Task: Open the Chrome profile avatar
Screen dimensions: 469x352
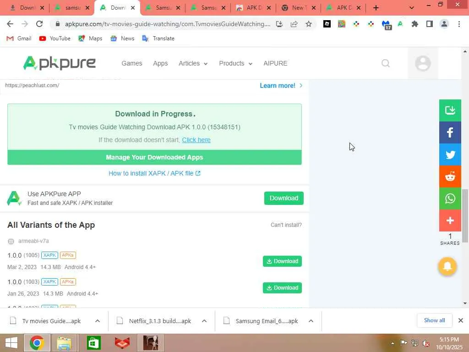Action: (444, 24)
